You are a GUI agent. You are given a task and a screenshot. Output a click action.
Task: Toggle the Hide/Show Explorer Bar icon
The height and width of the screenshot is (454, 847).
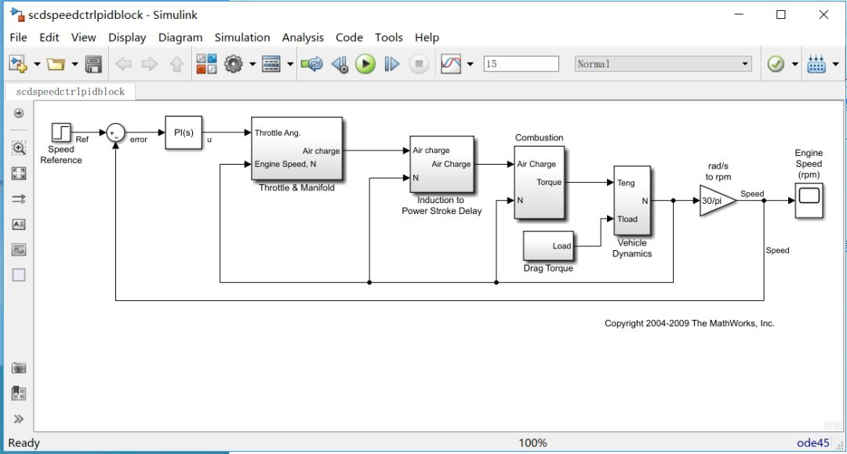[x=19, y=113]
